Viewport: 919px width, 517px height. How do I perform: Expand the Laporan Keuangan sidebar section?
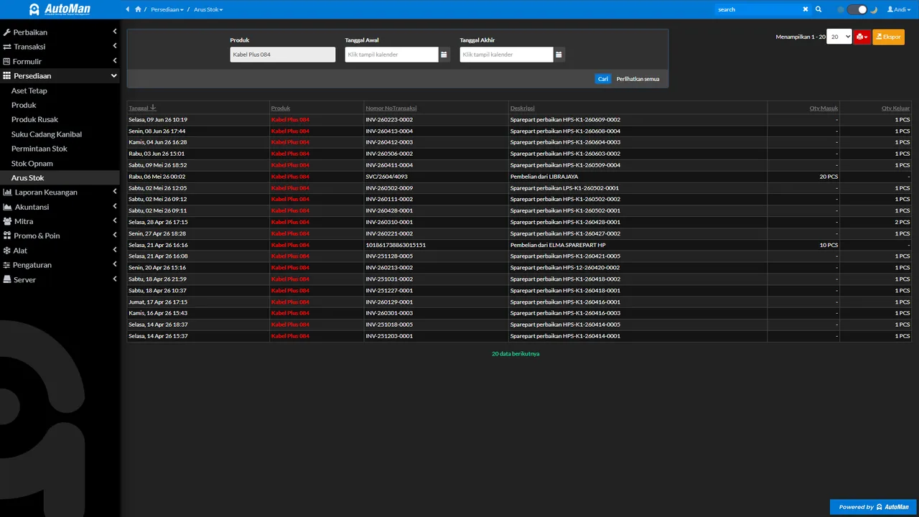click(x=60, y=192)
